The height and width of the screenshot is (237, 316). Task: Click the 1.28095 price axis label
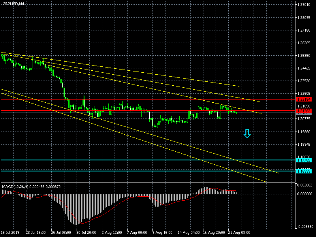coord(304,18)
